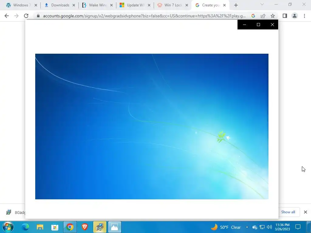Switch to the Windows 7 WordPress tab
311x233 pixels.
coord(19,5)
